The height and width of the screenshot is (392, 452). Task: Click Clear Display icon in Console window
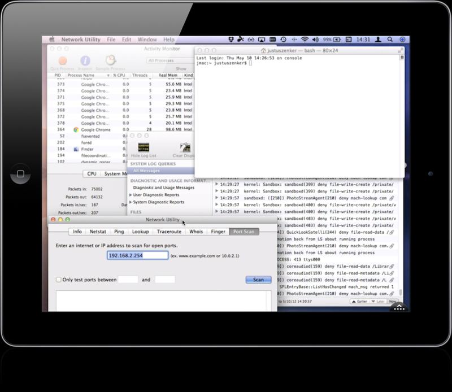pyautogui.click(x=185, y=147)
